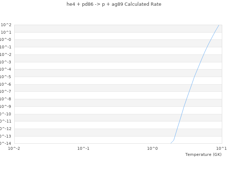Click the 'Temperature (GK)' axis label
Viewport: 229px width, 172px height.
click(203, 154)
